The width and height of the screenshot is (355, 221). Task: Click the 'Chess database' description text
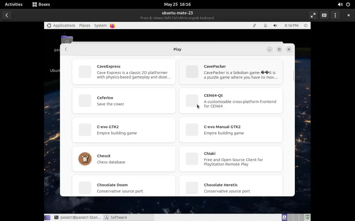point(111,162)
